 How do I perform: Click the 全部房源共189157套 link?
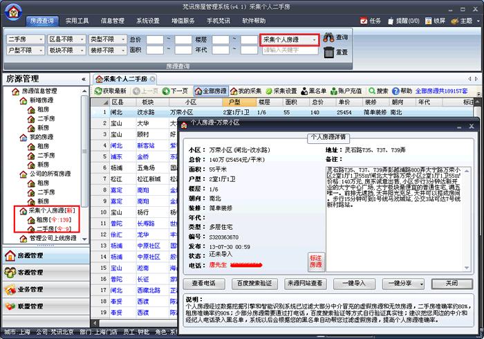[441, 91]
